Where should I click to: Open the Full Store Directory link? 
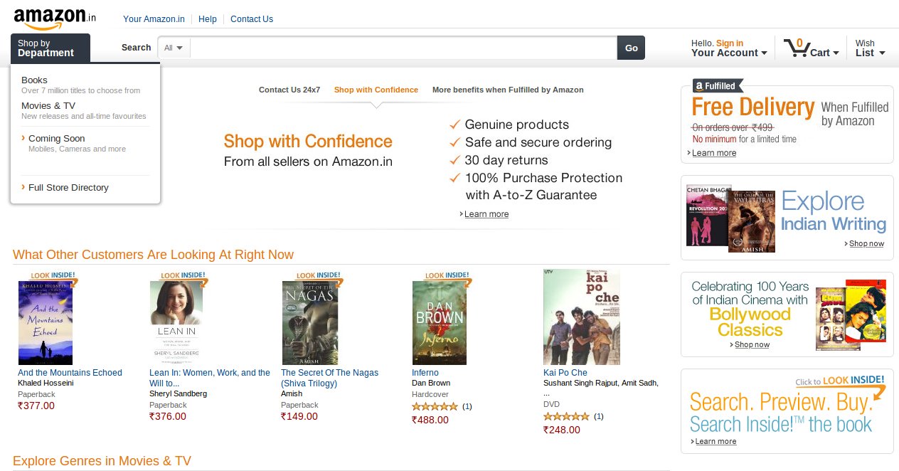68,188
